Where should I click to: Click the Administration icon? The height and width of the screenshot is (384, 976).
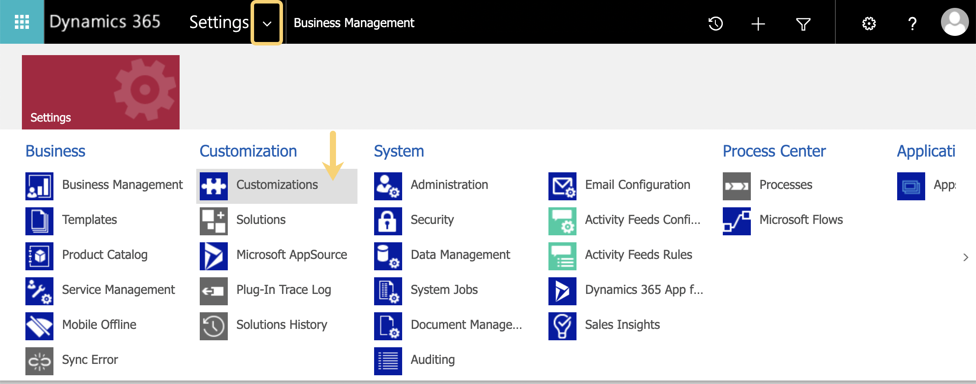pos(388,186)
